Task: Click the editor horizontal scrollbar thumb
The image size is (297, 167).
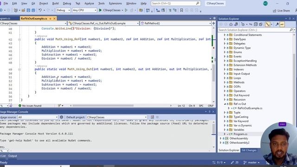Action: pos(103,106)
